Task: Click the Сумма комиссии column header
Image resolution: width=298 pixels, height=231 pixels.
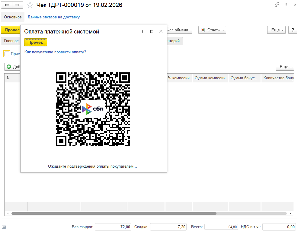Action: (x=210, y=78)
